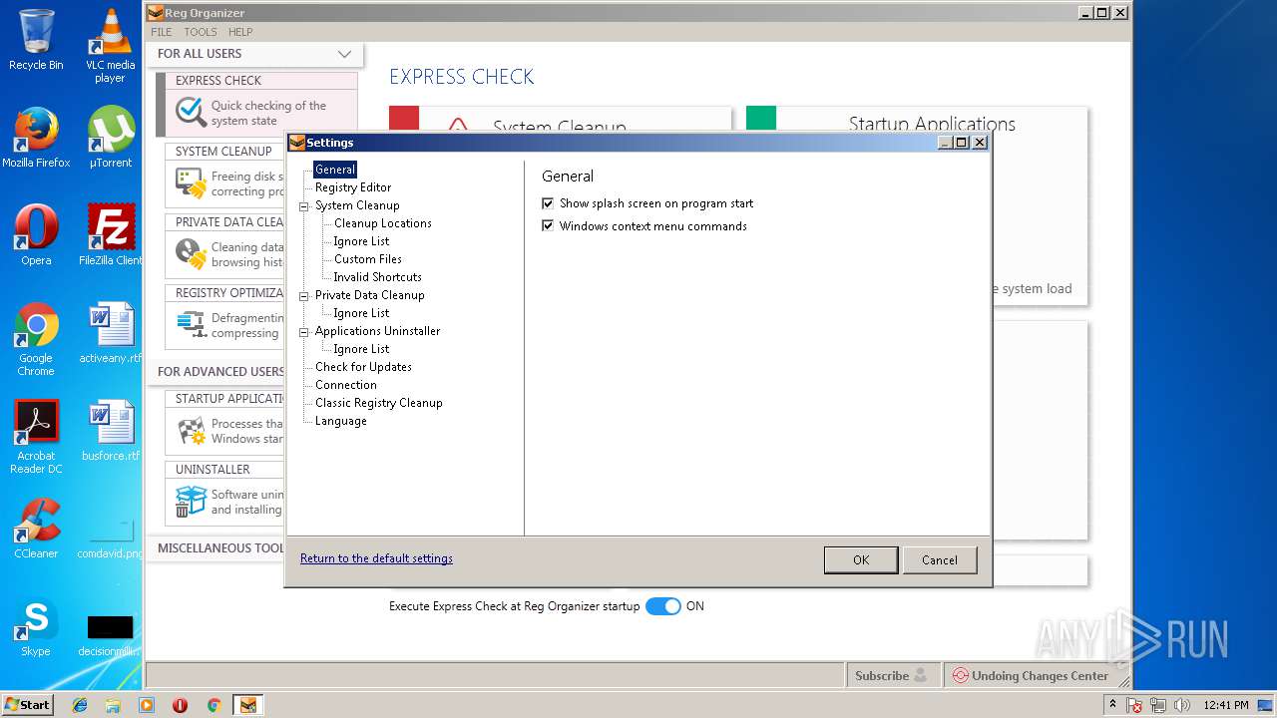
Task: Select Cleanup Locations settings item
Action: 383,223
